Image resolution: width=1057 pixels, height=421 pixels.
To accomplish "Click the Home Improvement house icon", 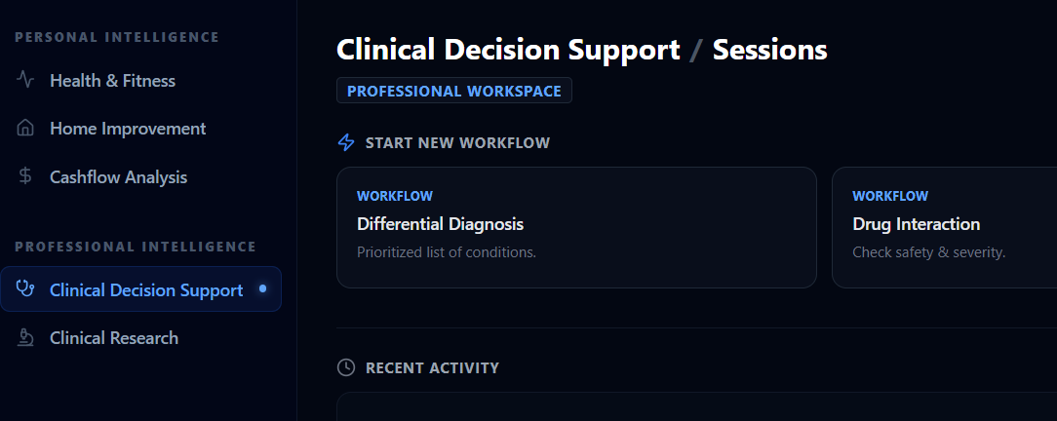I will [26, 129].
